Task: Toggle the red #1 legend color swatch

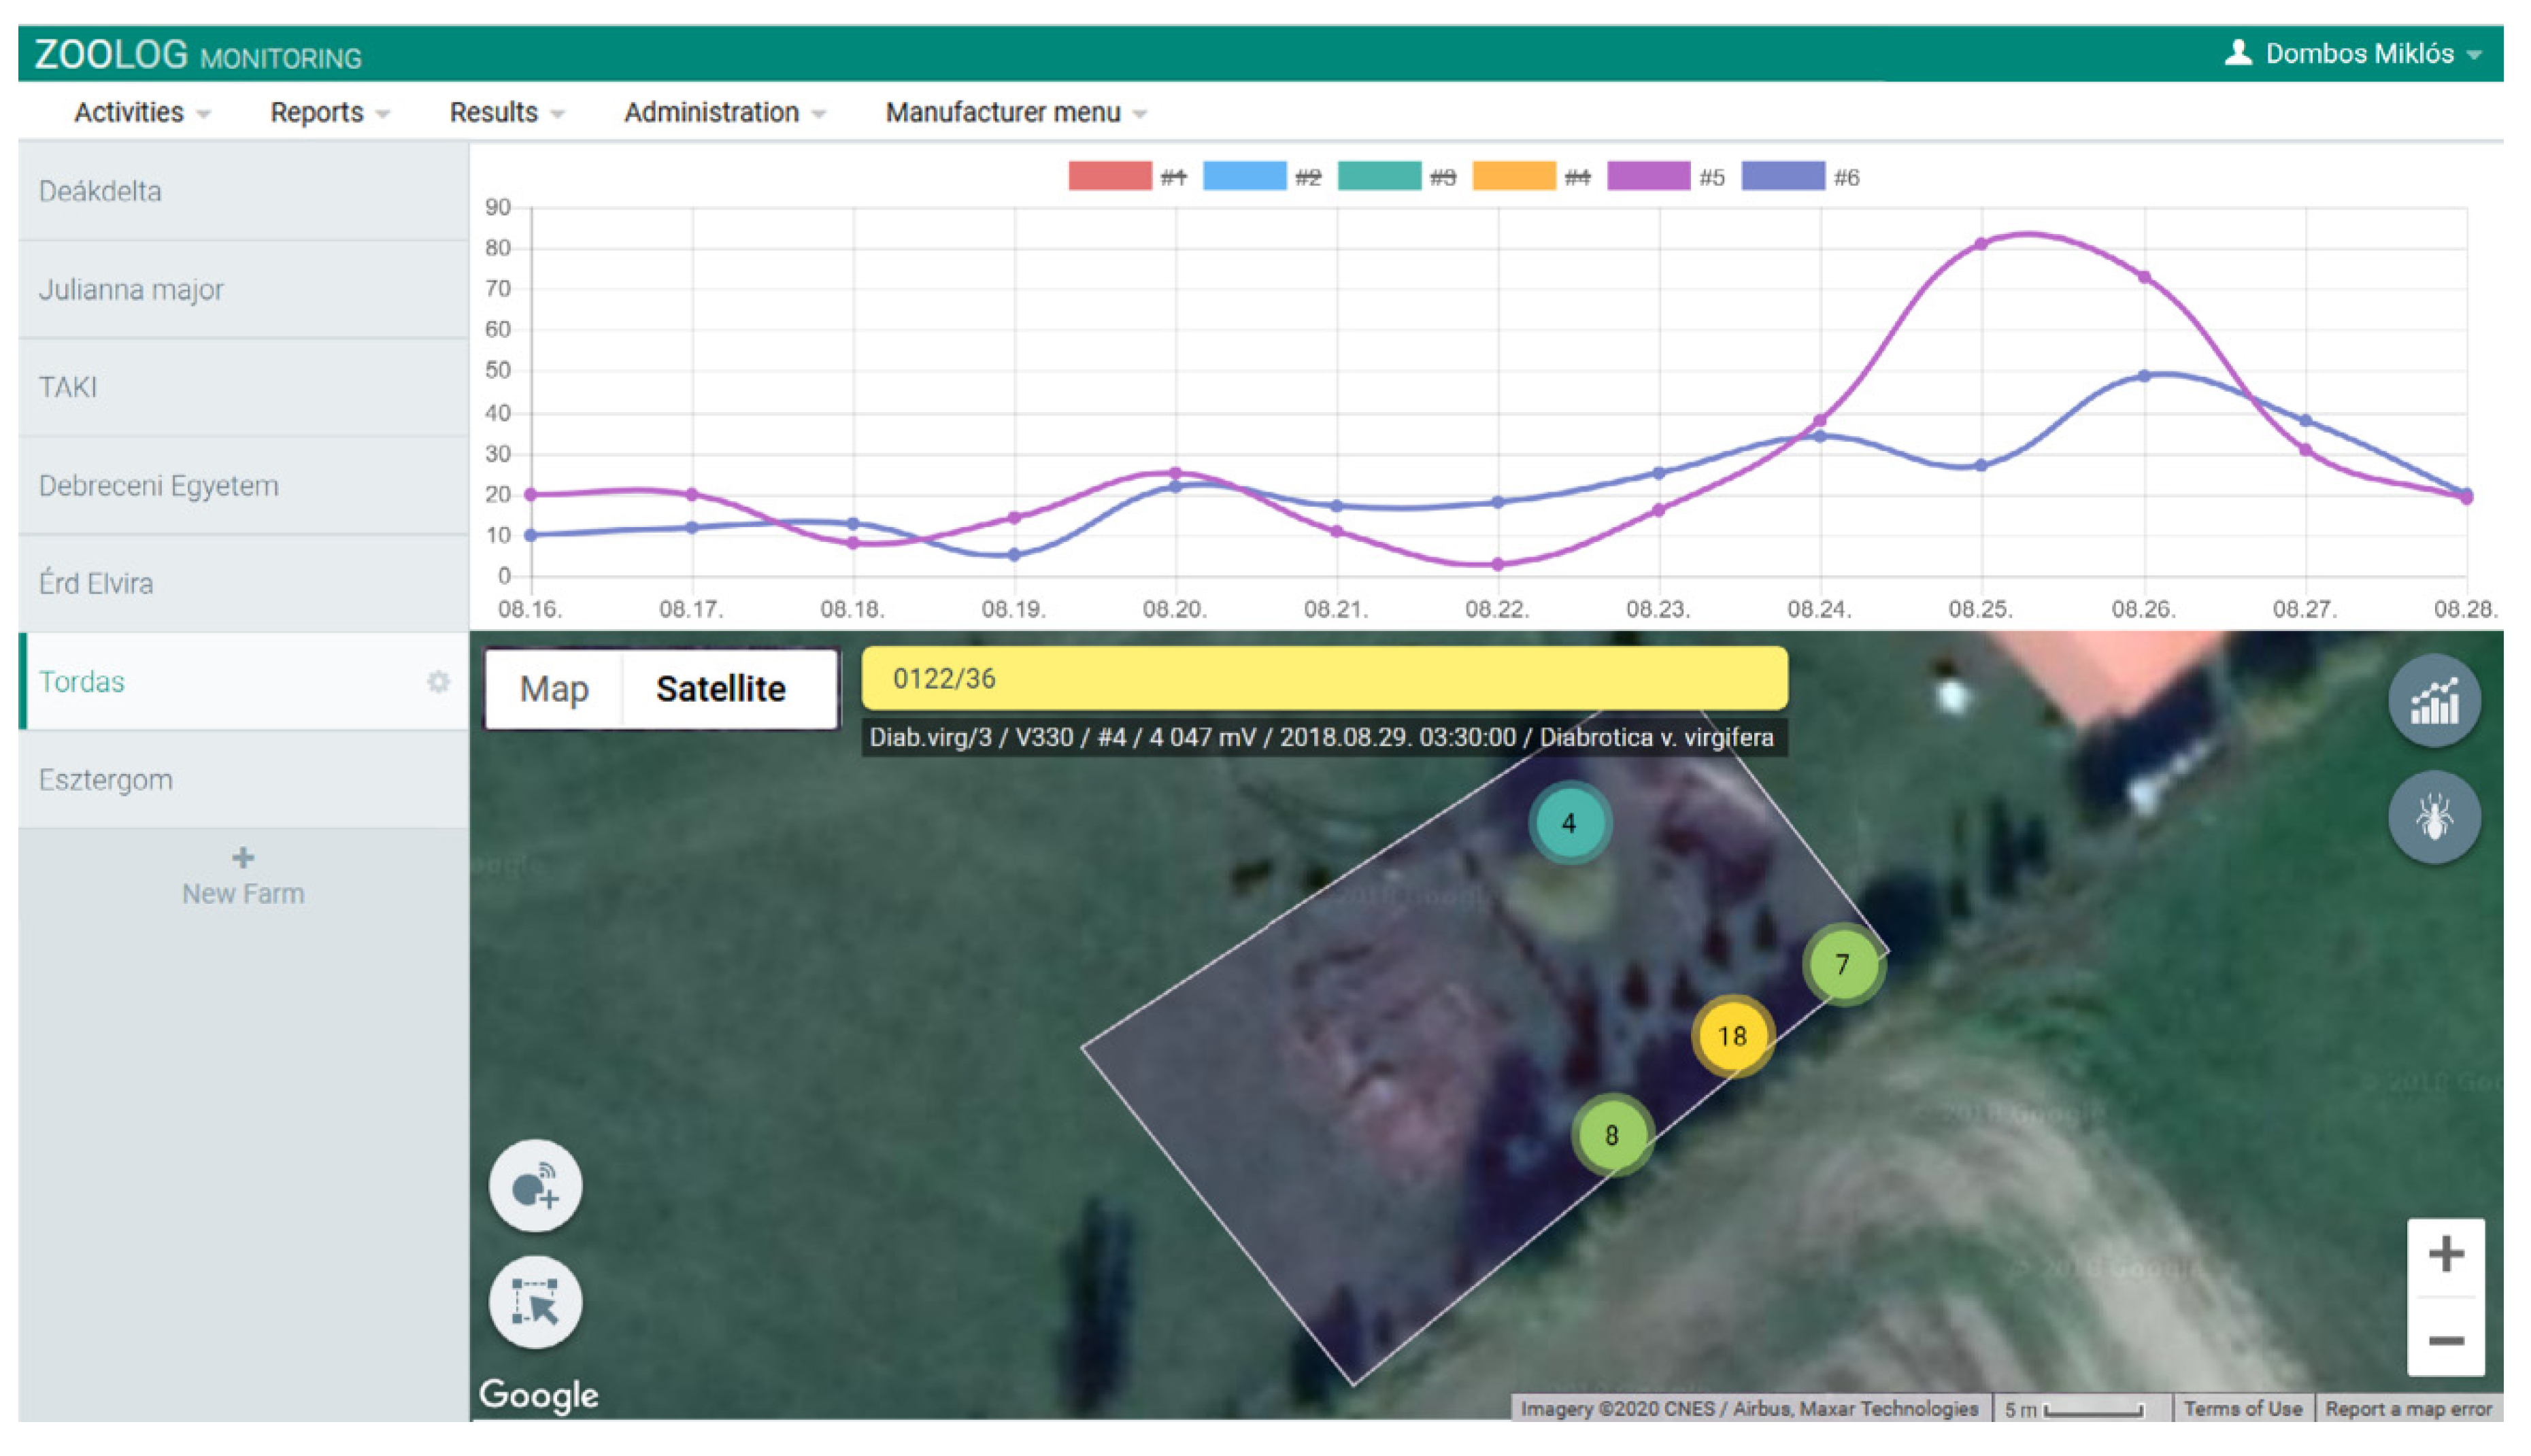Action: pos(1109,177)
